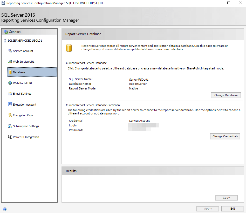
Task: Click the Exit button
Action: (x=233, y=209)
